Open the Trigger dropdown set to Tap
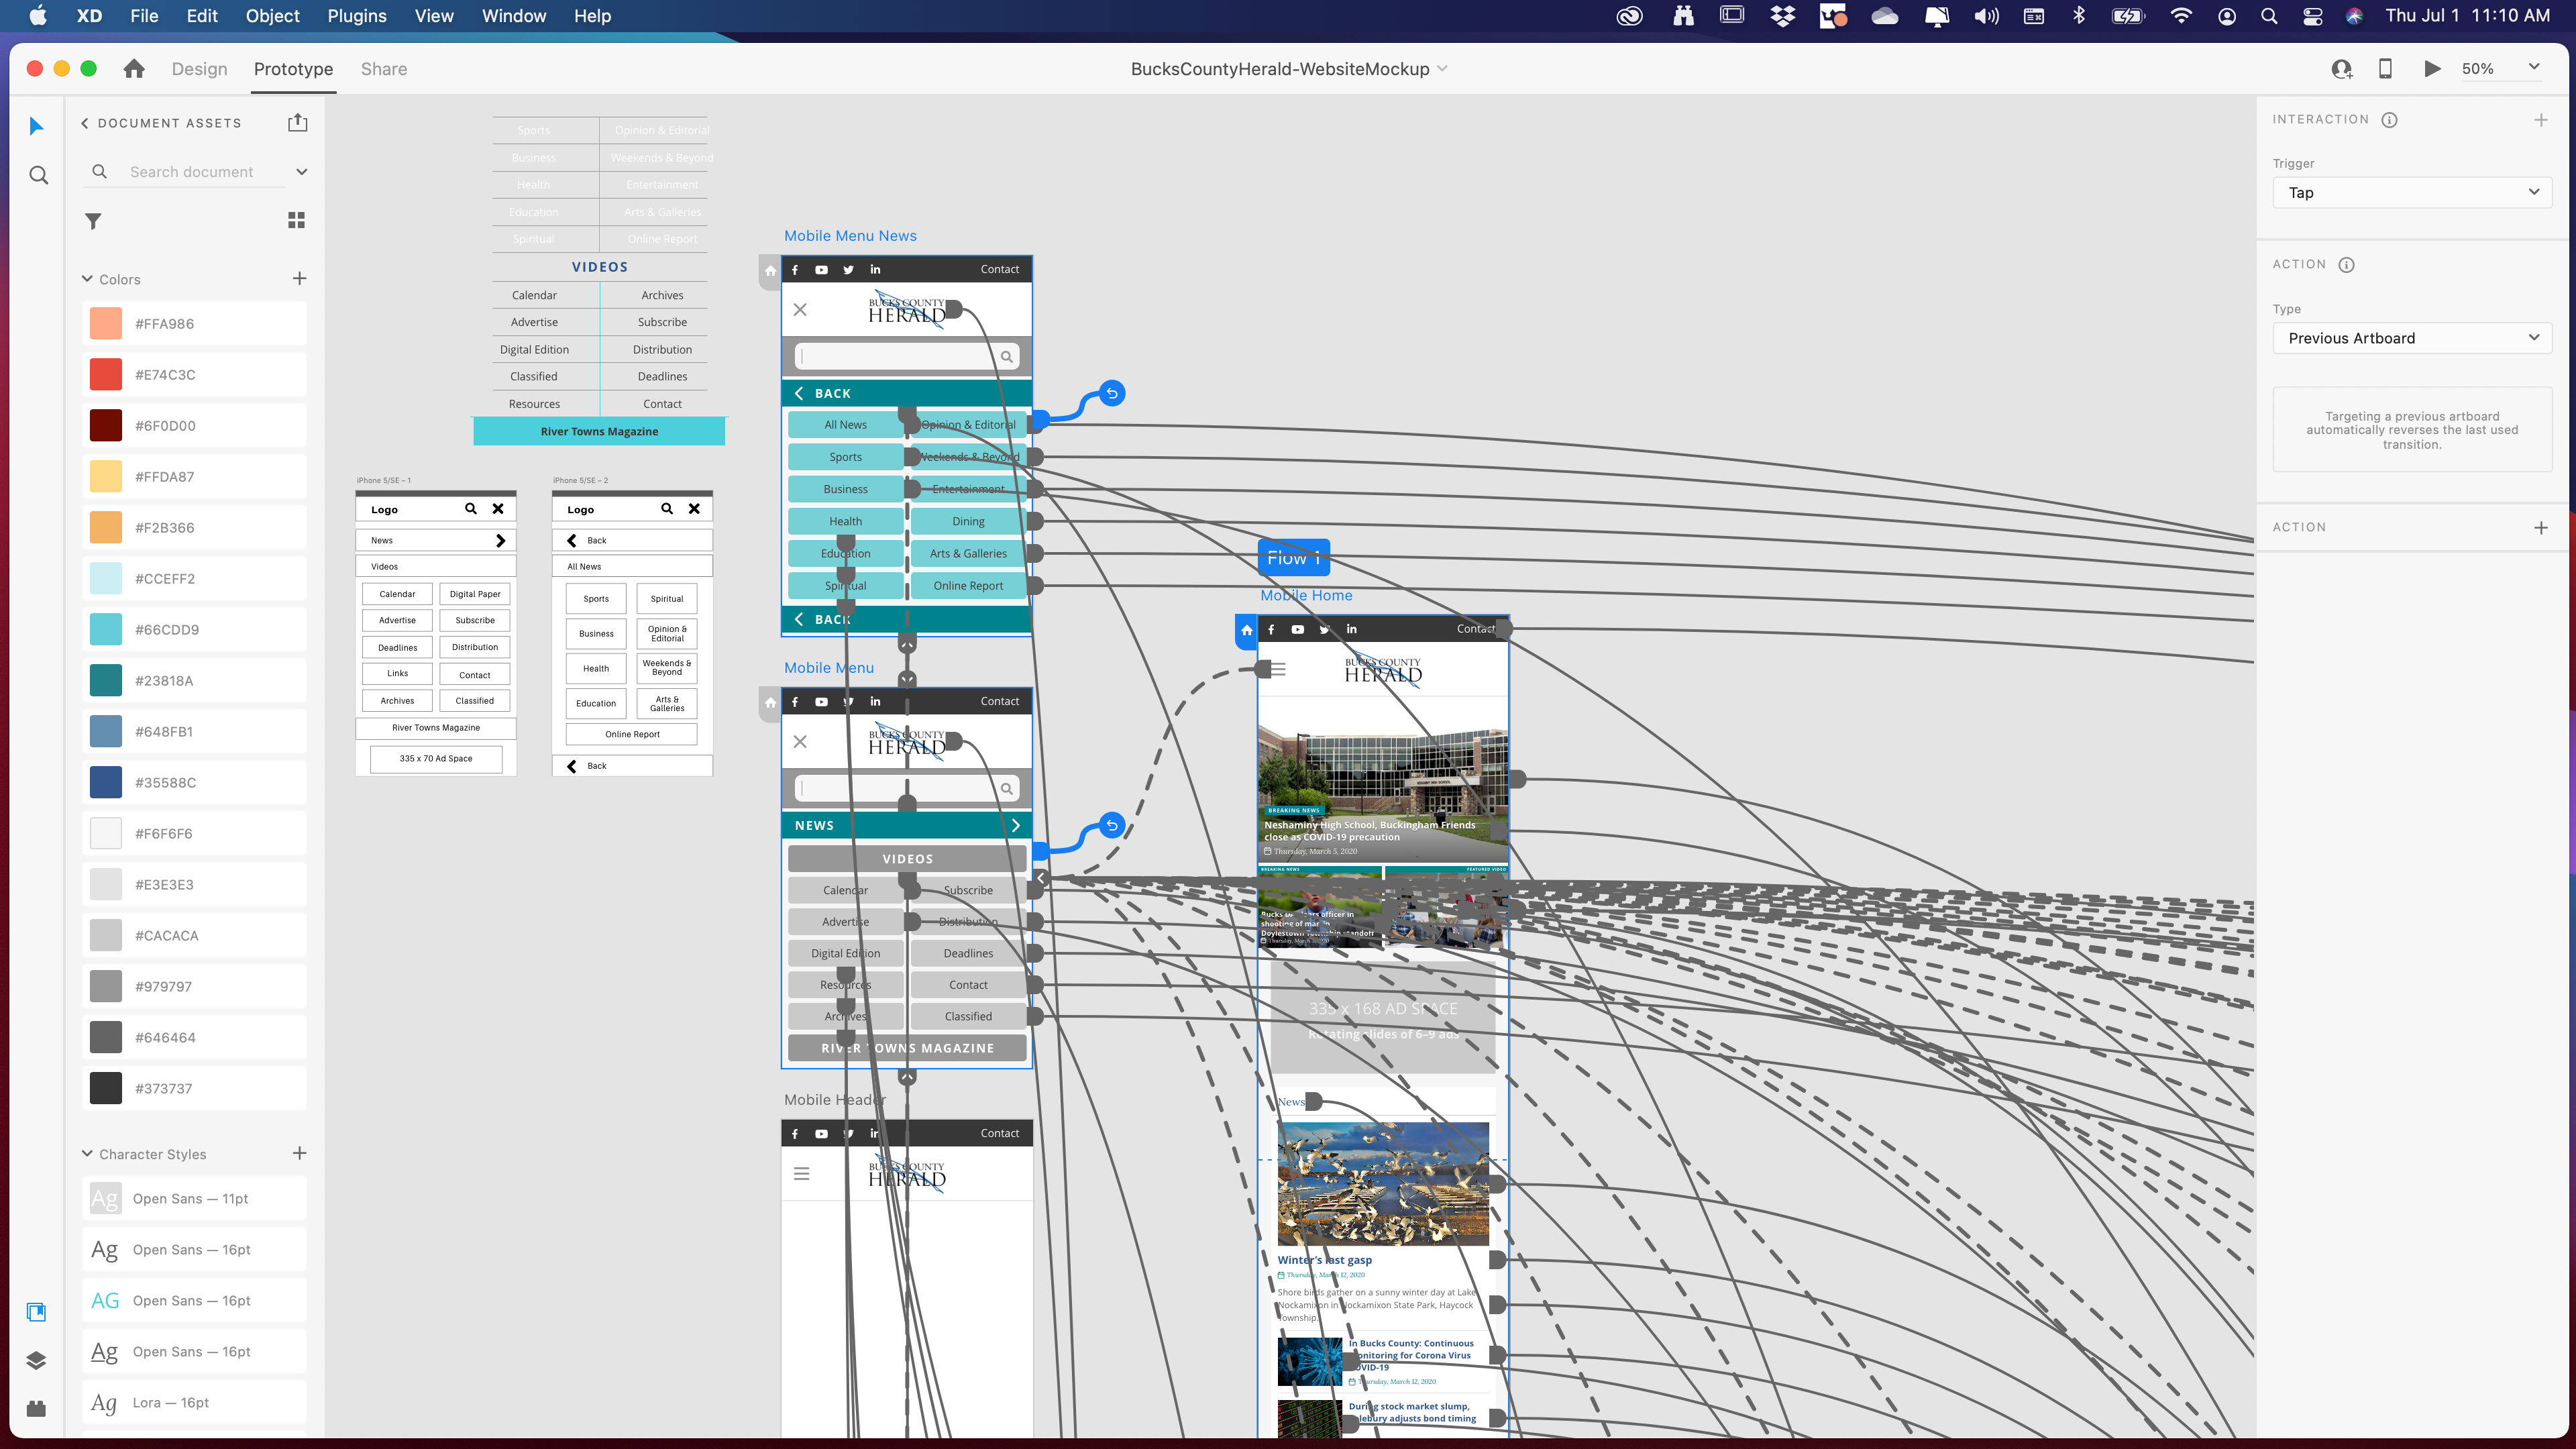Screen dimensions: 2576x1449 pyautogui.click(x=2412, y=192)
